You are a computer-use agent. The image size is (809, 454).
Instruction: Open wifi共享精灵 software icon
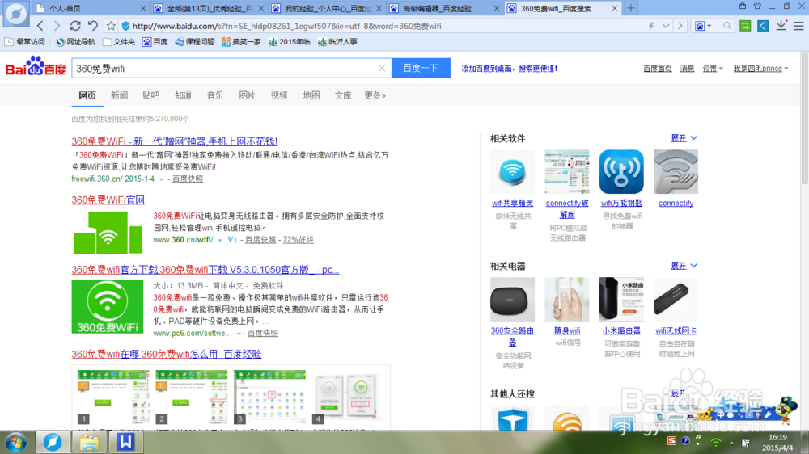pyautogui.click(x=512, y=171)
